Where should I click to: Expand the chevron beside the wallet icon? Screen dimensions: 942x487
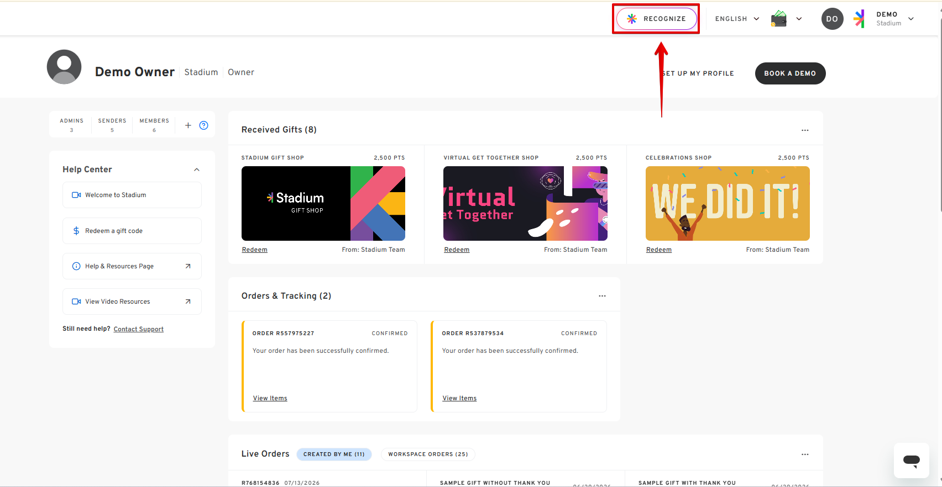click(799, 19)
